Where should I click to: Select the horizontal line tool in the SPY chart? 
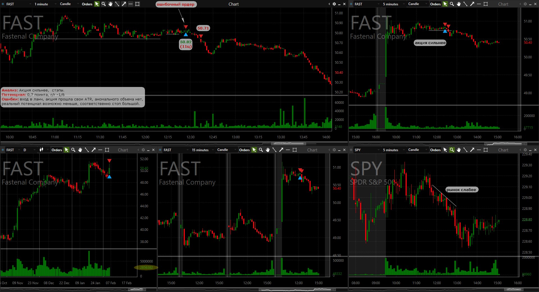479,150
